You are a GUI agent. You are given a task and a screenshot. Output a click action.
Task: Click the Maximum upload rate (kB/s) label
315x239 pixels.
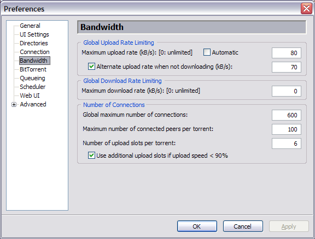tap(137, 52)
